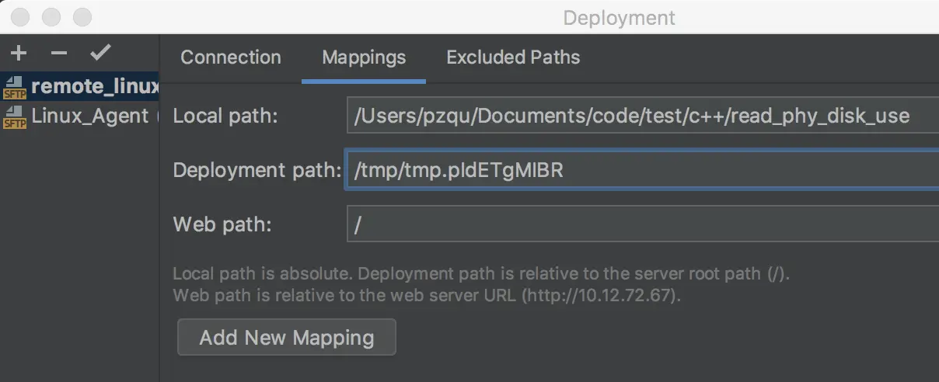
Task: Minimize the Deployment window
Action: click(52, 17)
